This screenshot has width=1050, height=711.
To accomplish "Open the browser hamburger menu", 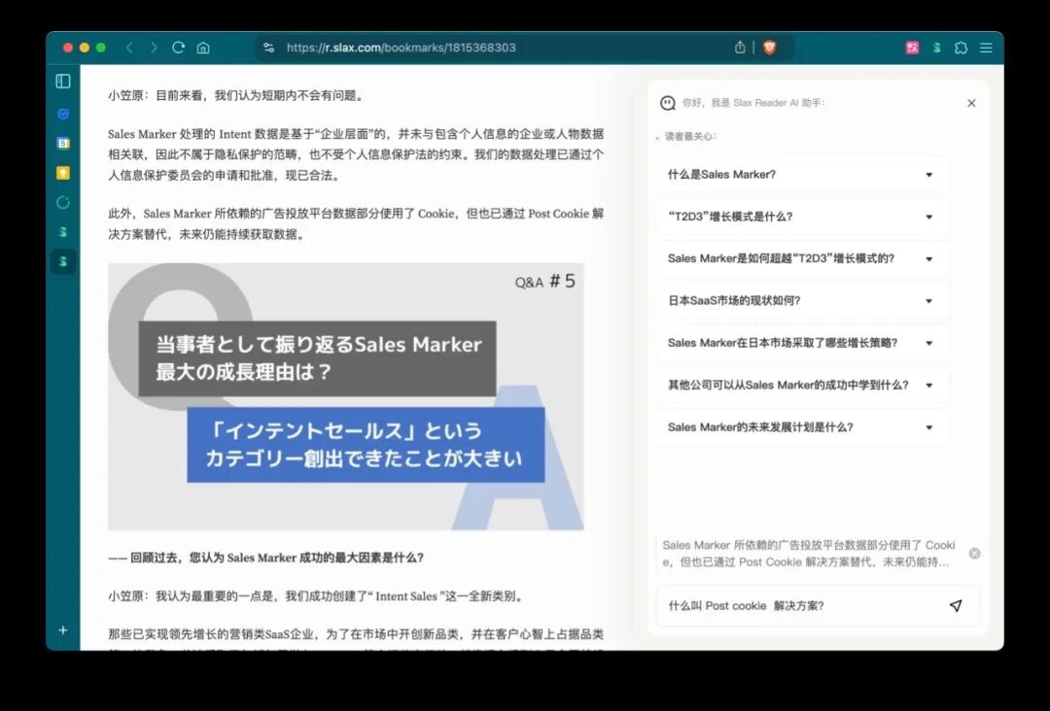I will [986, 48].
